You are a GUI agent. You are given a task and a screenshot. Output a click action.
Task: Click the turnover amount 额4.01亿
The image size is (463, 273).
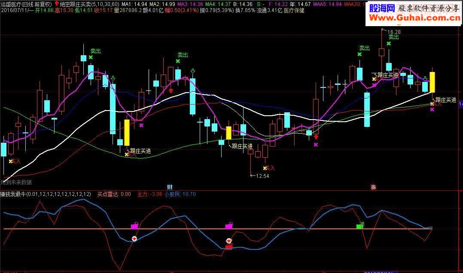tap(153, 11)
